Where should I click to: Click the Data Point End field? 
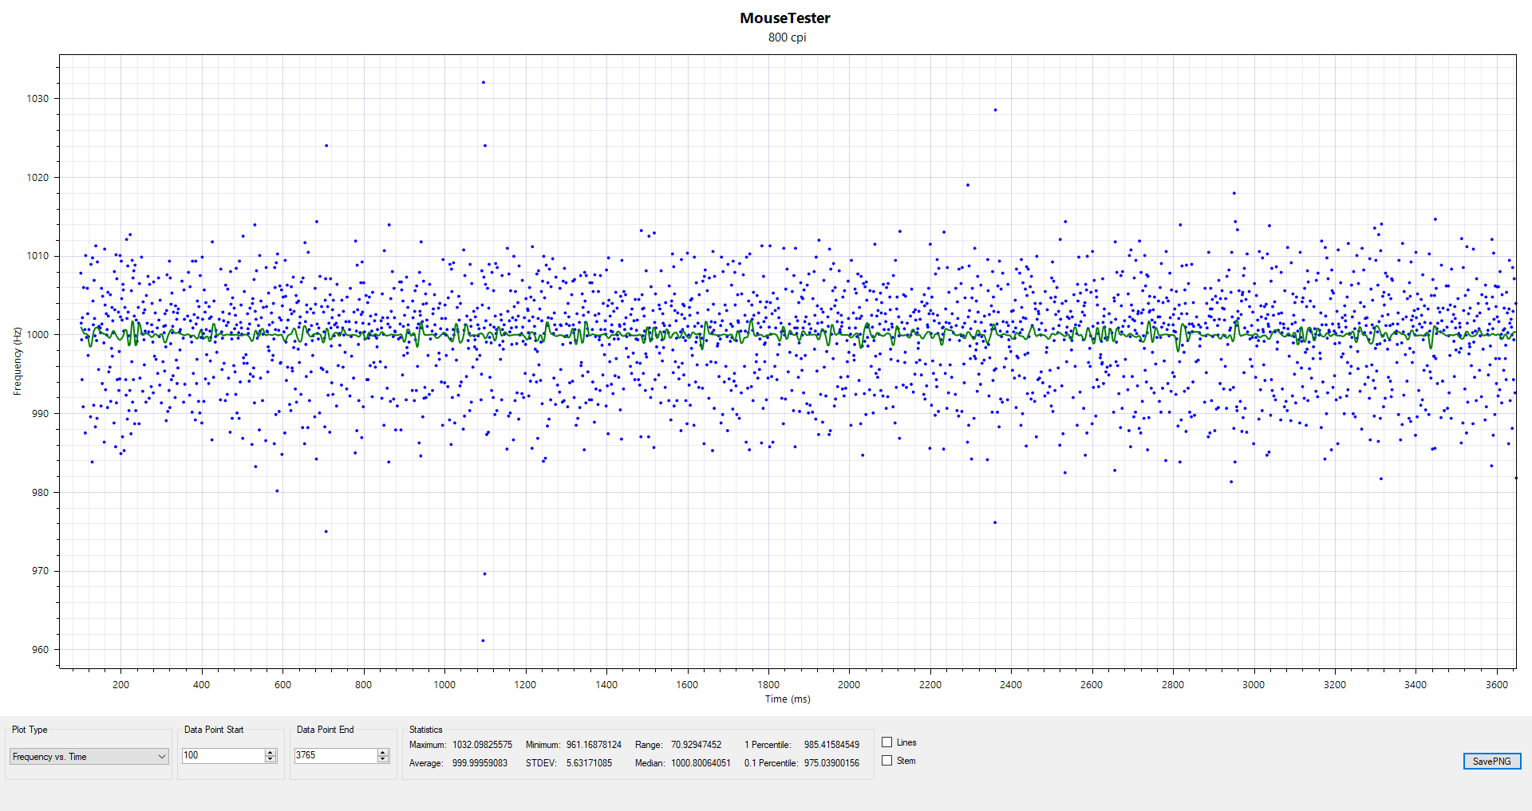(336, 755)
